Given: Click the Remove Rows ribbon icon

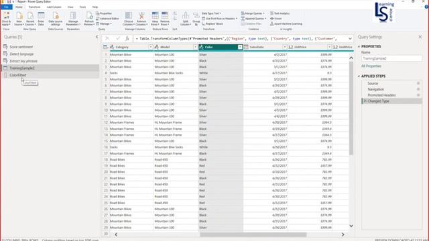Looking at the screenshot, I should [165, 19].
